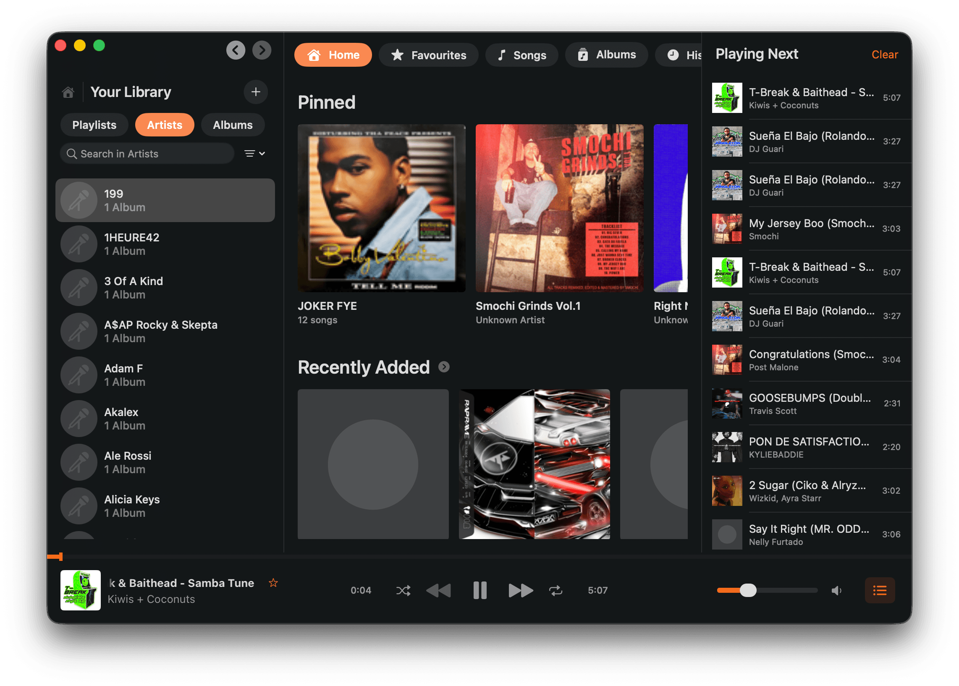Screen dimensions: 959x686
Task: Switch to the Favourites tab
Action: pos(428,55)
